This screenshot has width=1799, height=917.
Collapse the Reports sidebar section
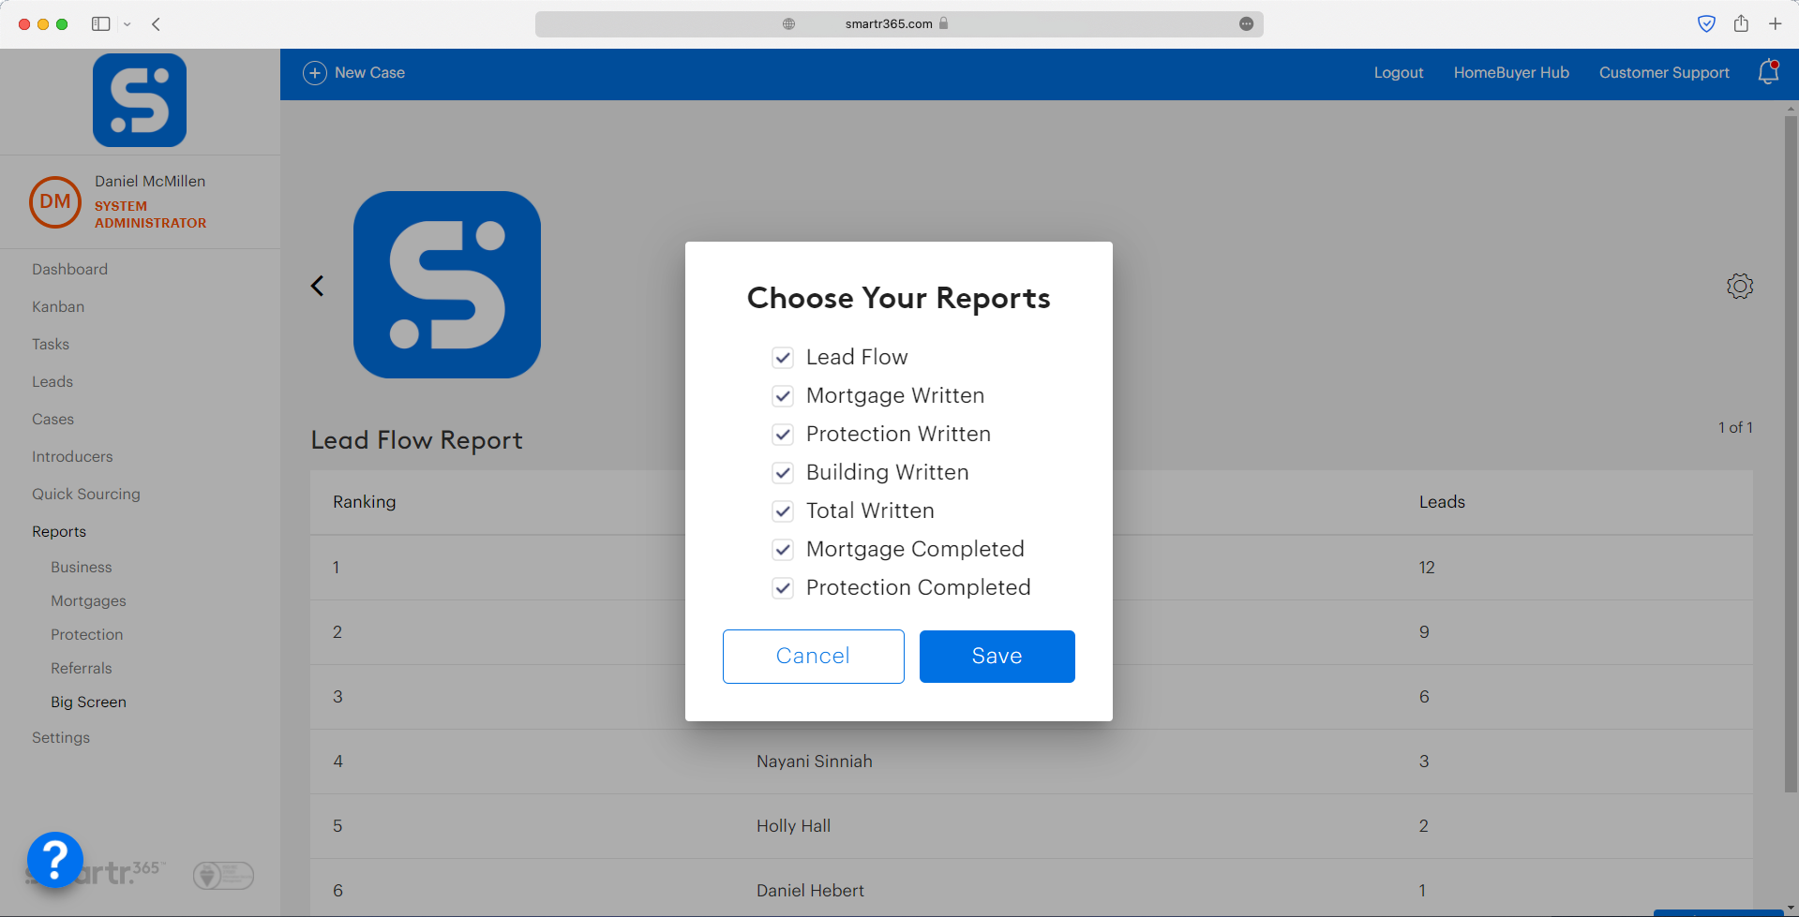click(59, 531)
